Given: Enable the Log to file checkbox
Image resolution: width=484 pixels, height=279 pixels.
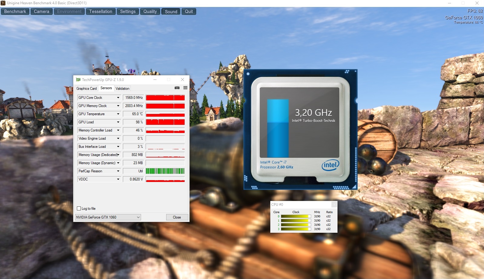Looking at the screenshot, I should pos(79,209).
